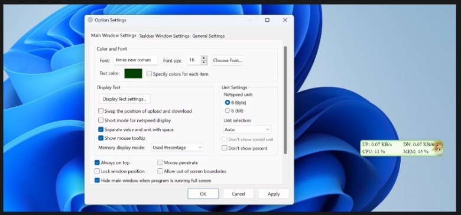Open the Memory display mode dropdown
This screenshot has width=461, height=215.
point(177,148)
